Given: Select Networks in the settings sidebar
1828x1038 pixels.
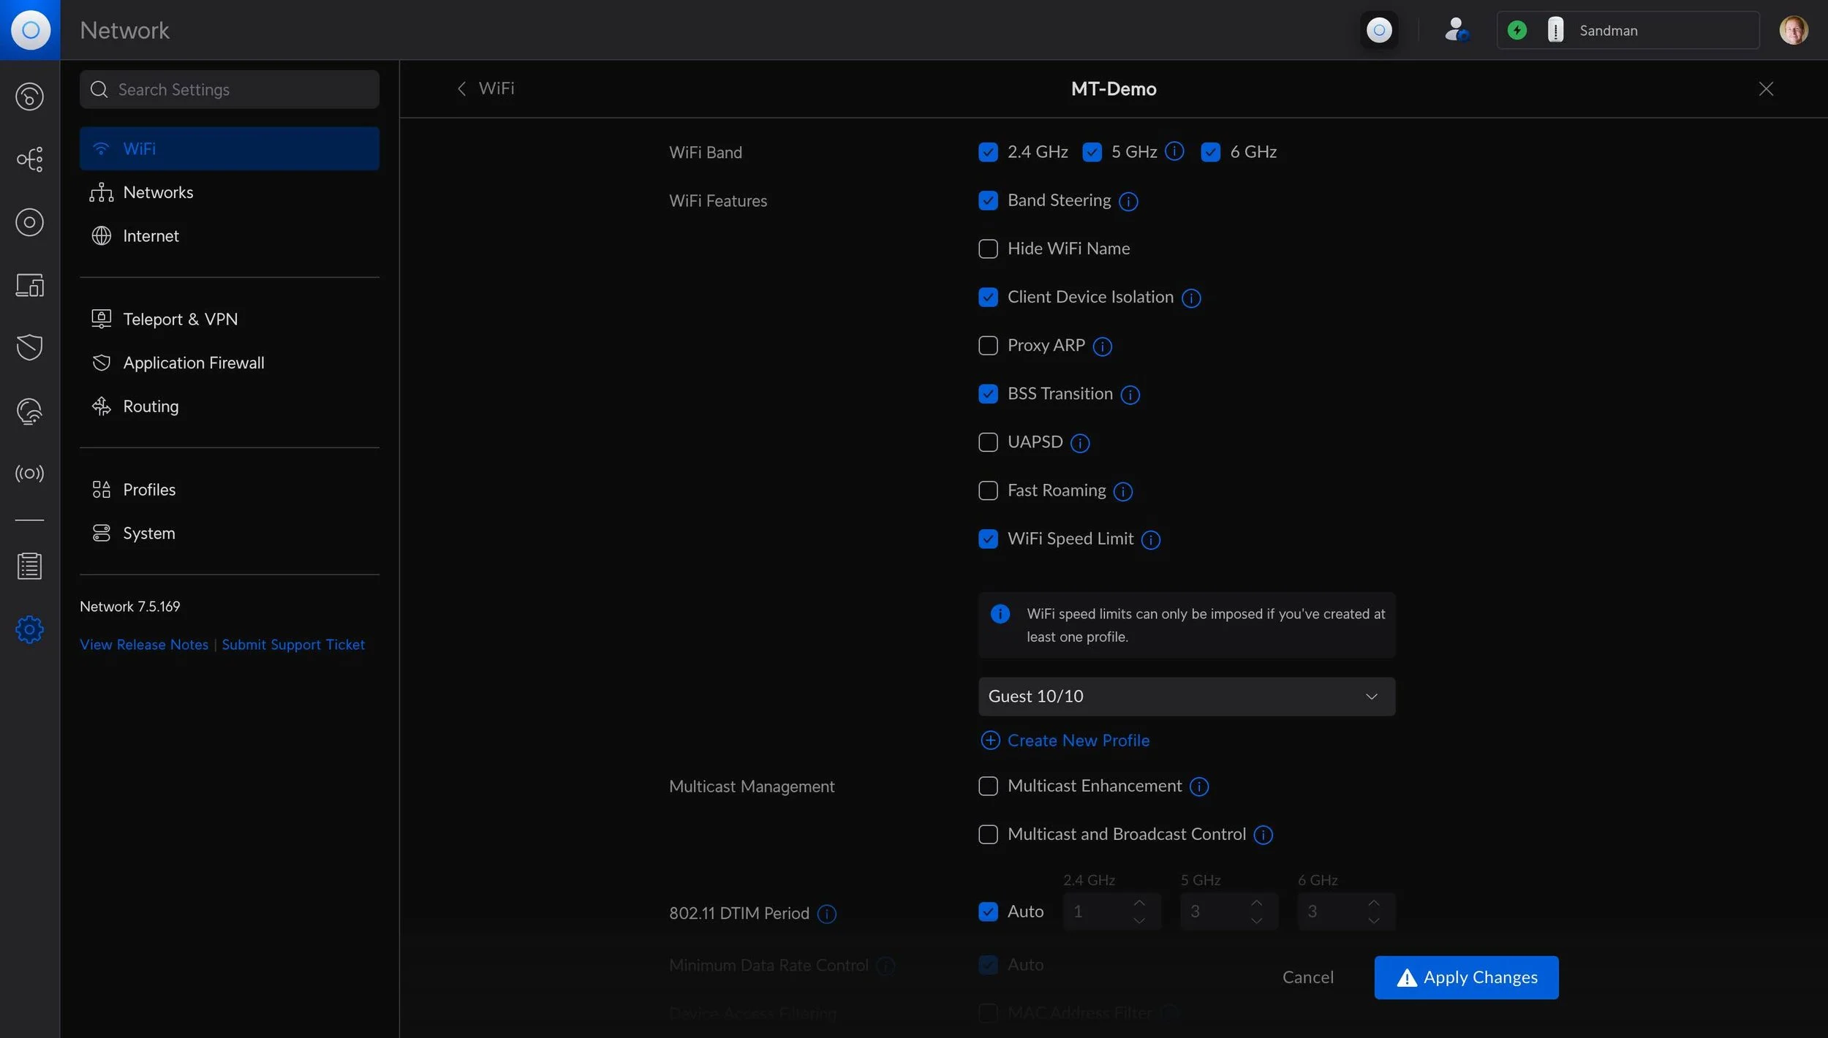Looking at the screenshot, I should pos(158,192).
